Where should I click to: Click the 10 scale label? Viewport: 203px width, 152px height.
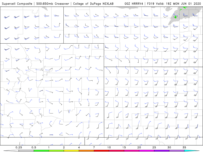click(x=109, y=147)
